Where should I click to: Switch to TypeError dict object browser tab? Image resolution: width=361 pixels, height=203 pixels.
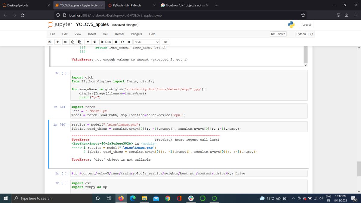click(185, 5)
